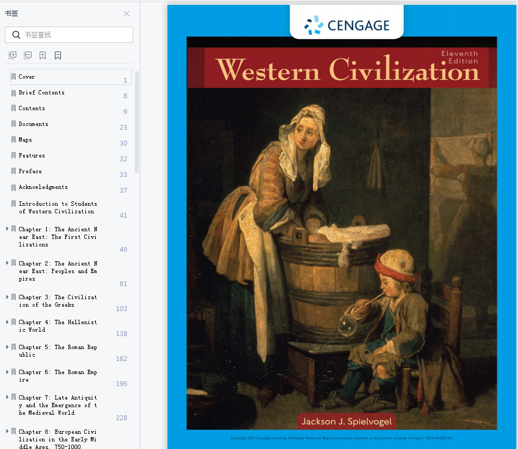Expand Chapter 8 European Civilization

pyautogui.click(x=7, y=431)
